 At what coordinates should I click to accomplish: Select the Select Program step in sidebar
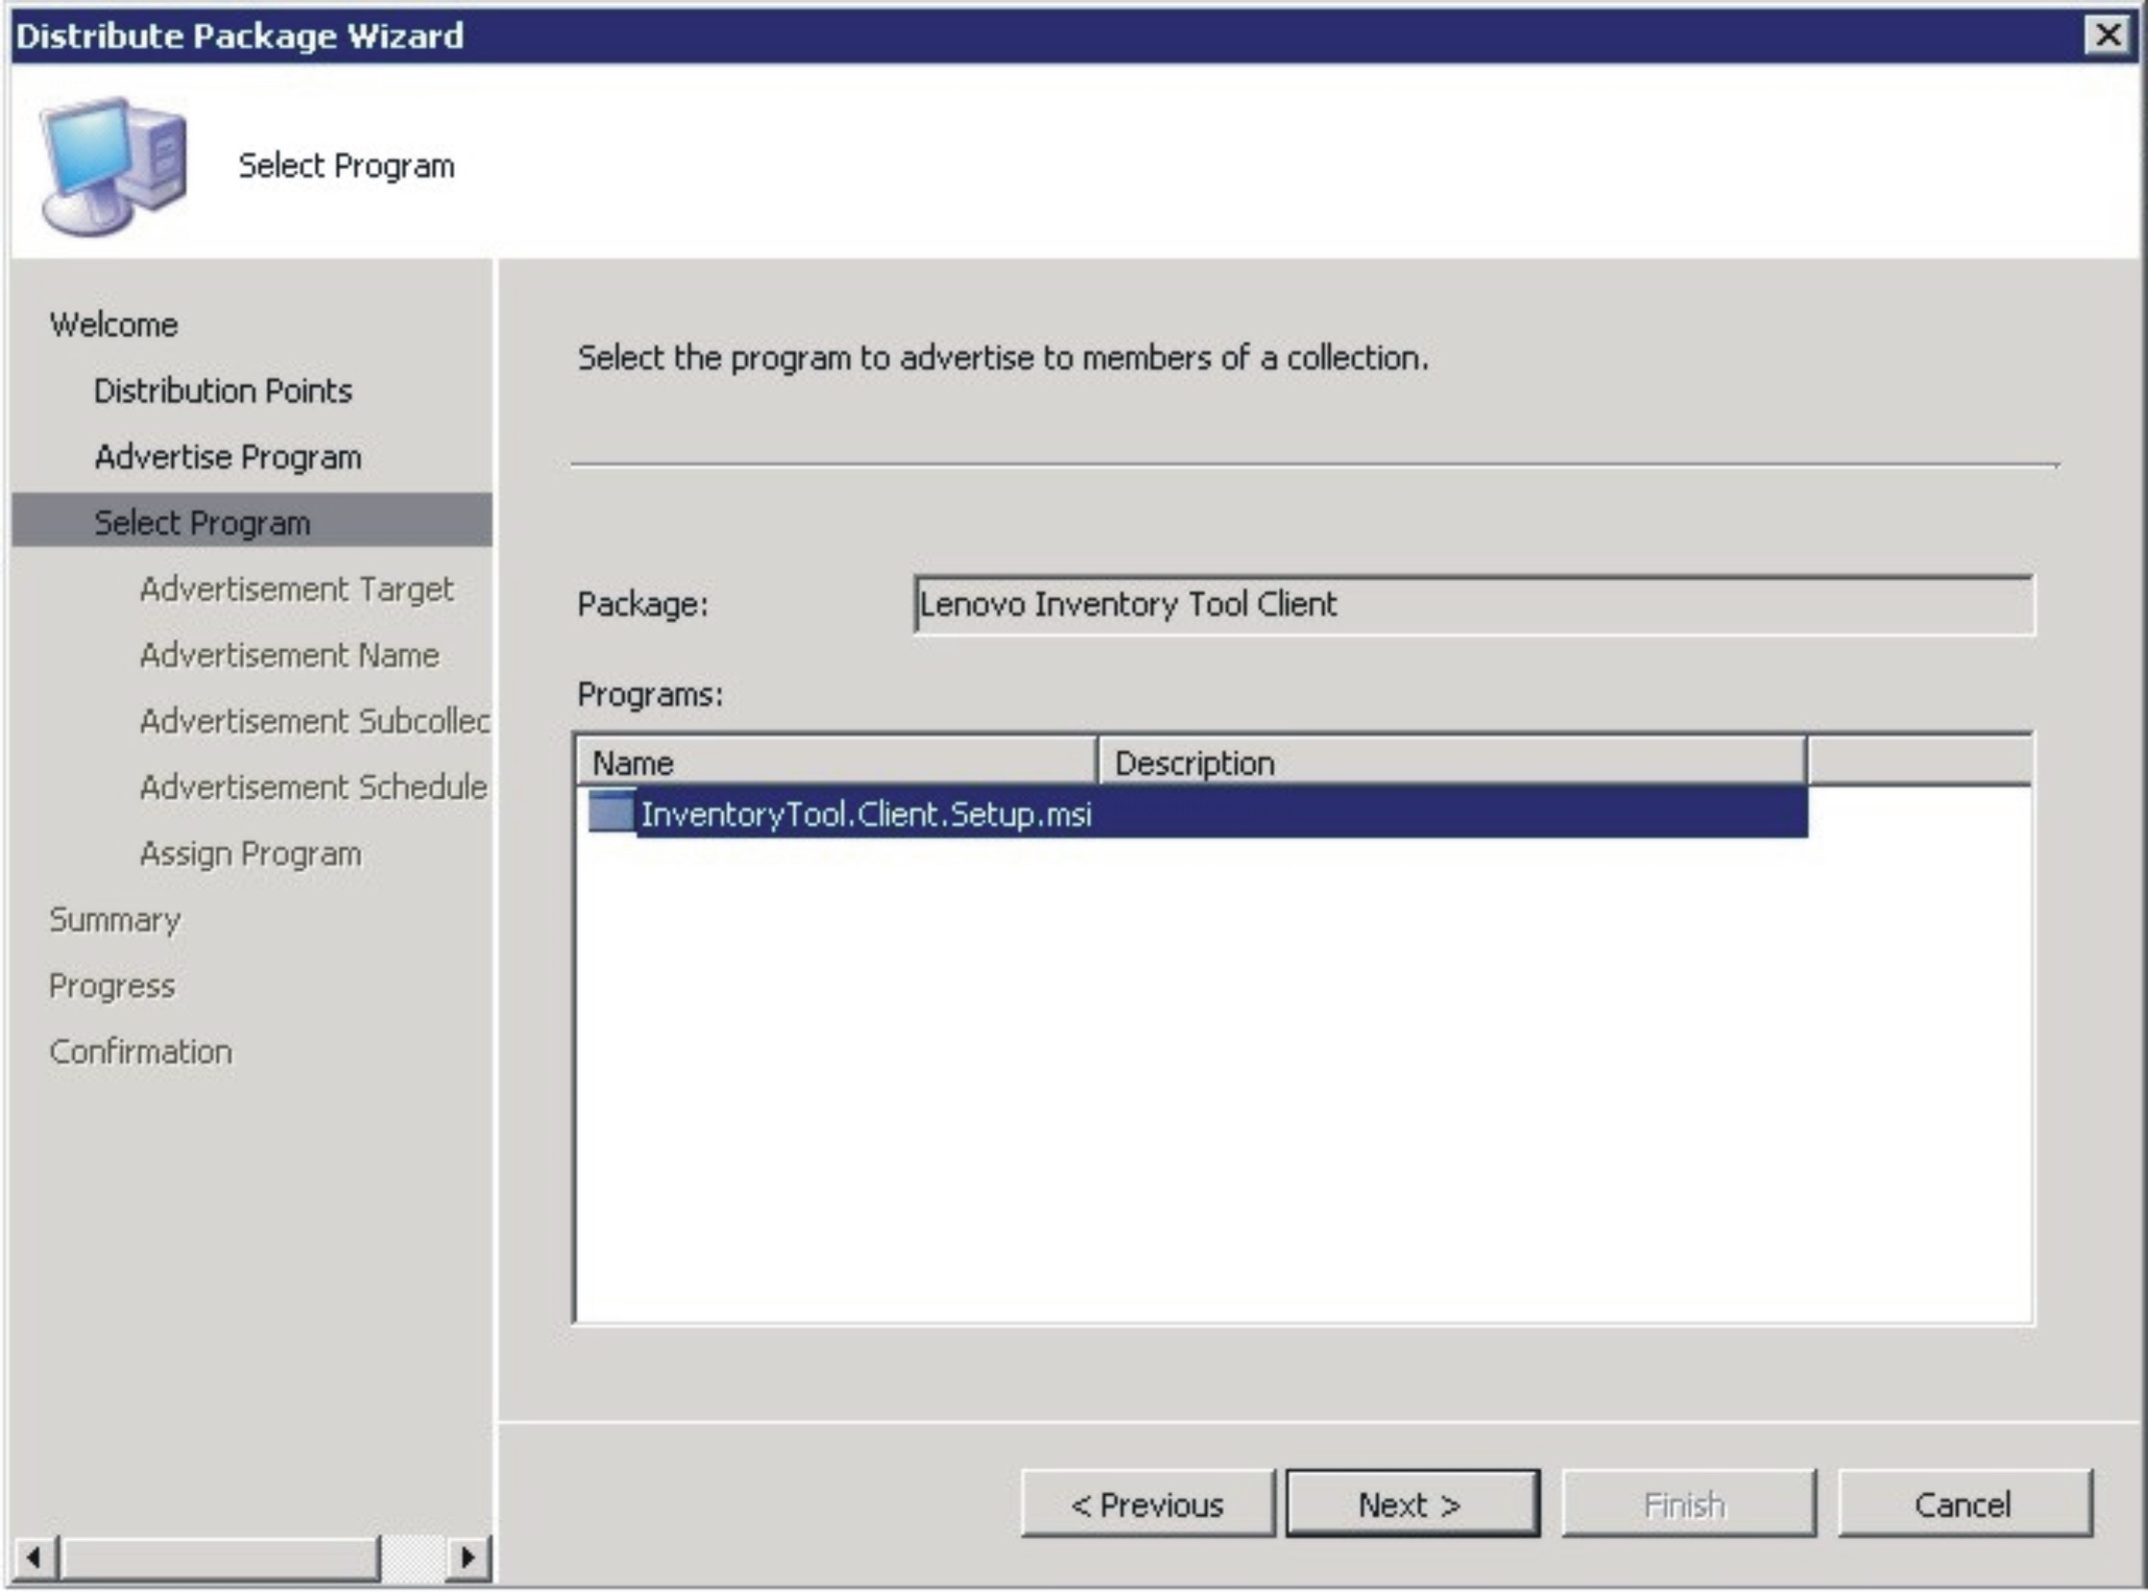[252, 521]
